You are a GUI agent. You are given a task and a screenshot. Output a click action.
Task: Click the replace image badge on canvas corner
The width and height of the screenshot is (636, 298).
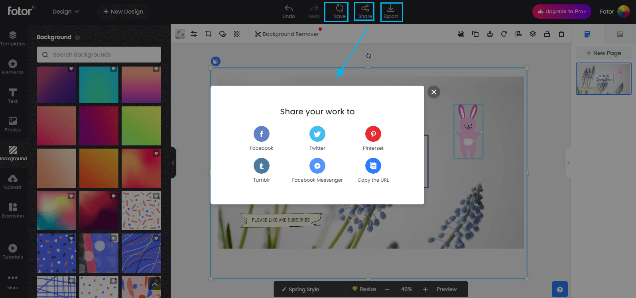[216, 61]
